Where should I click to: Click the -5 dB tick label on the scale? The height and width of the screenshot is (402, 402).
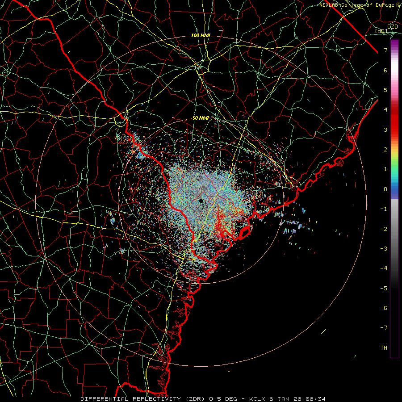tap(384, 288)
